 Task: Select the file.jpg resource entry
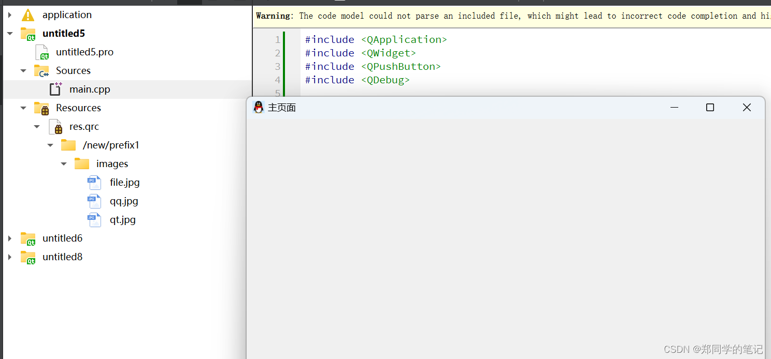point(124,182)
